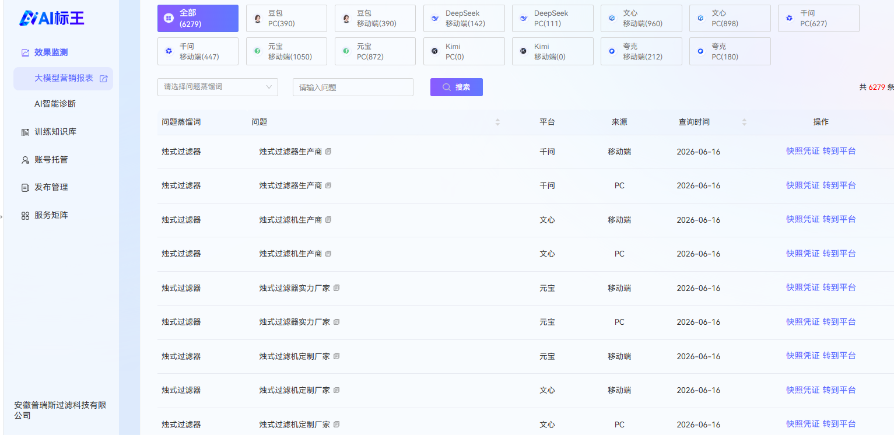Select the 元宝 PC(872) filter card
The width and height of the screenshot is (894, 435).
click(x=375, y=51)
